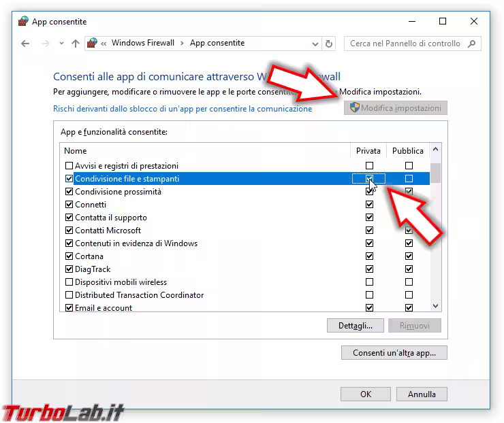Expand the address bar history dropdown
This screenshot has height=423, width=504.
click(316, 44)
